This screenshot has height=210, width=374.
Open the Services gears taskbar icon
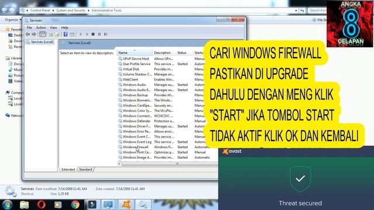pos(143,205)
